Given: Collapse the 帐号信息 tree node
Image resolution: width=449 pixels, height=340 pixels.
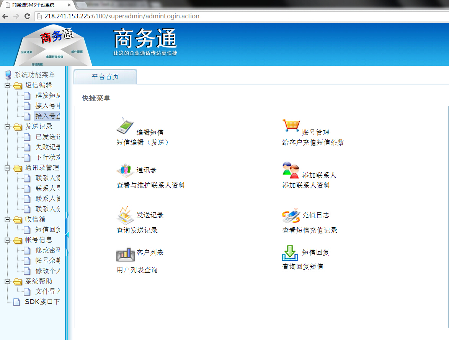Looking at the screenshot, I should pyautogui.click(x=7, y=240).
